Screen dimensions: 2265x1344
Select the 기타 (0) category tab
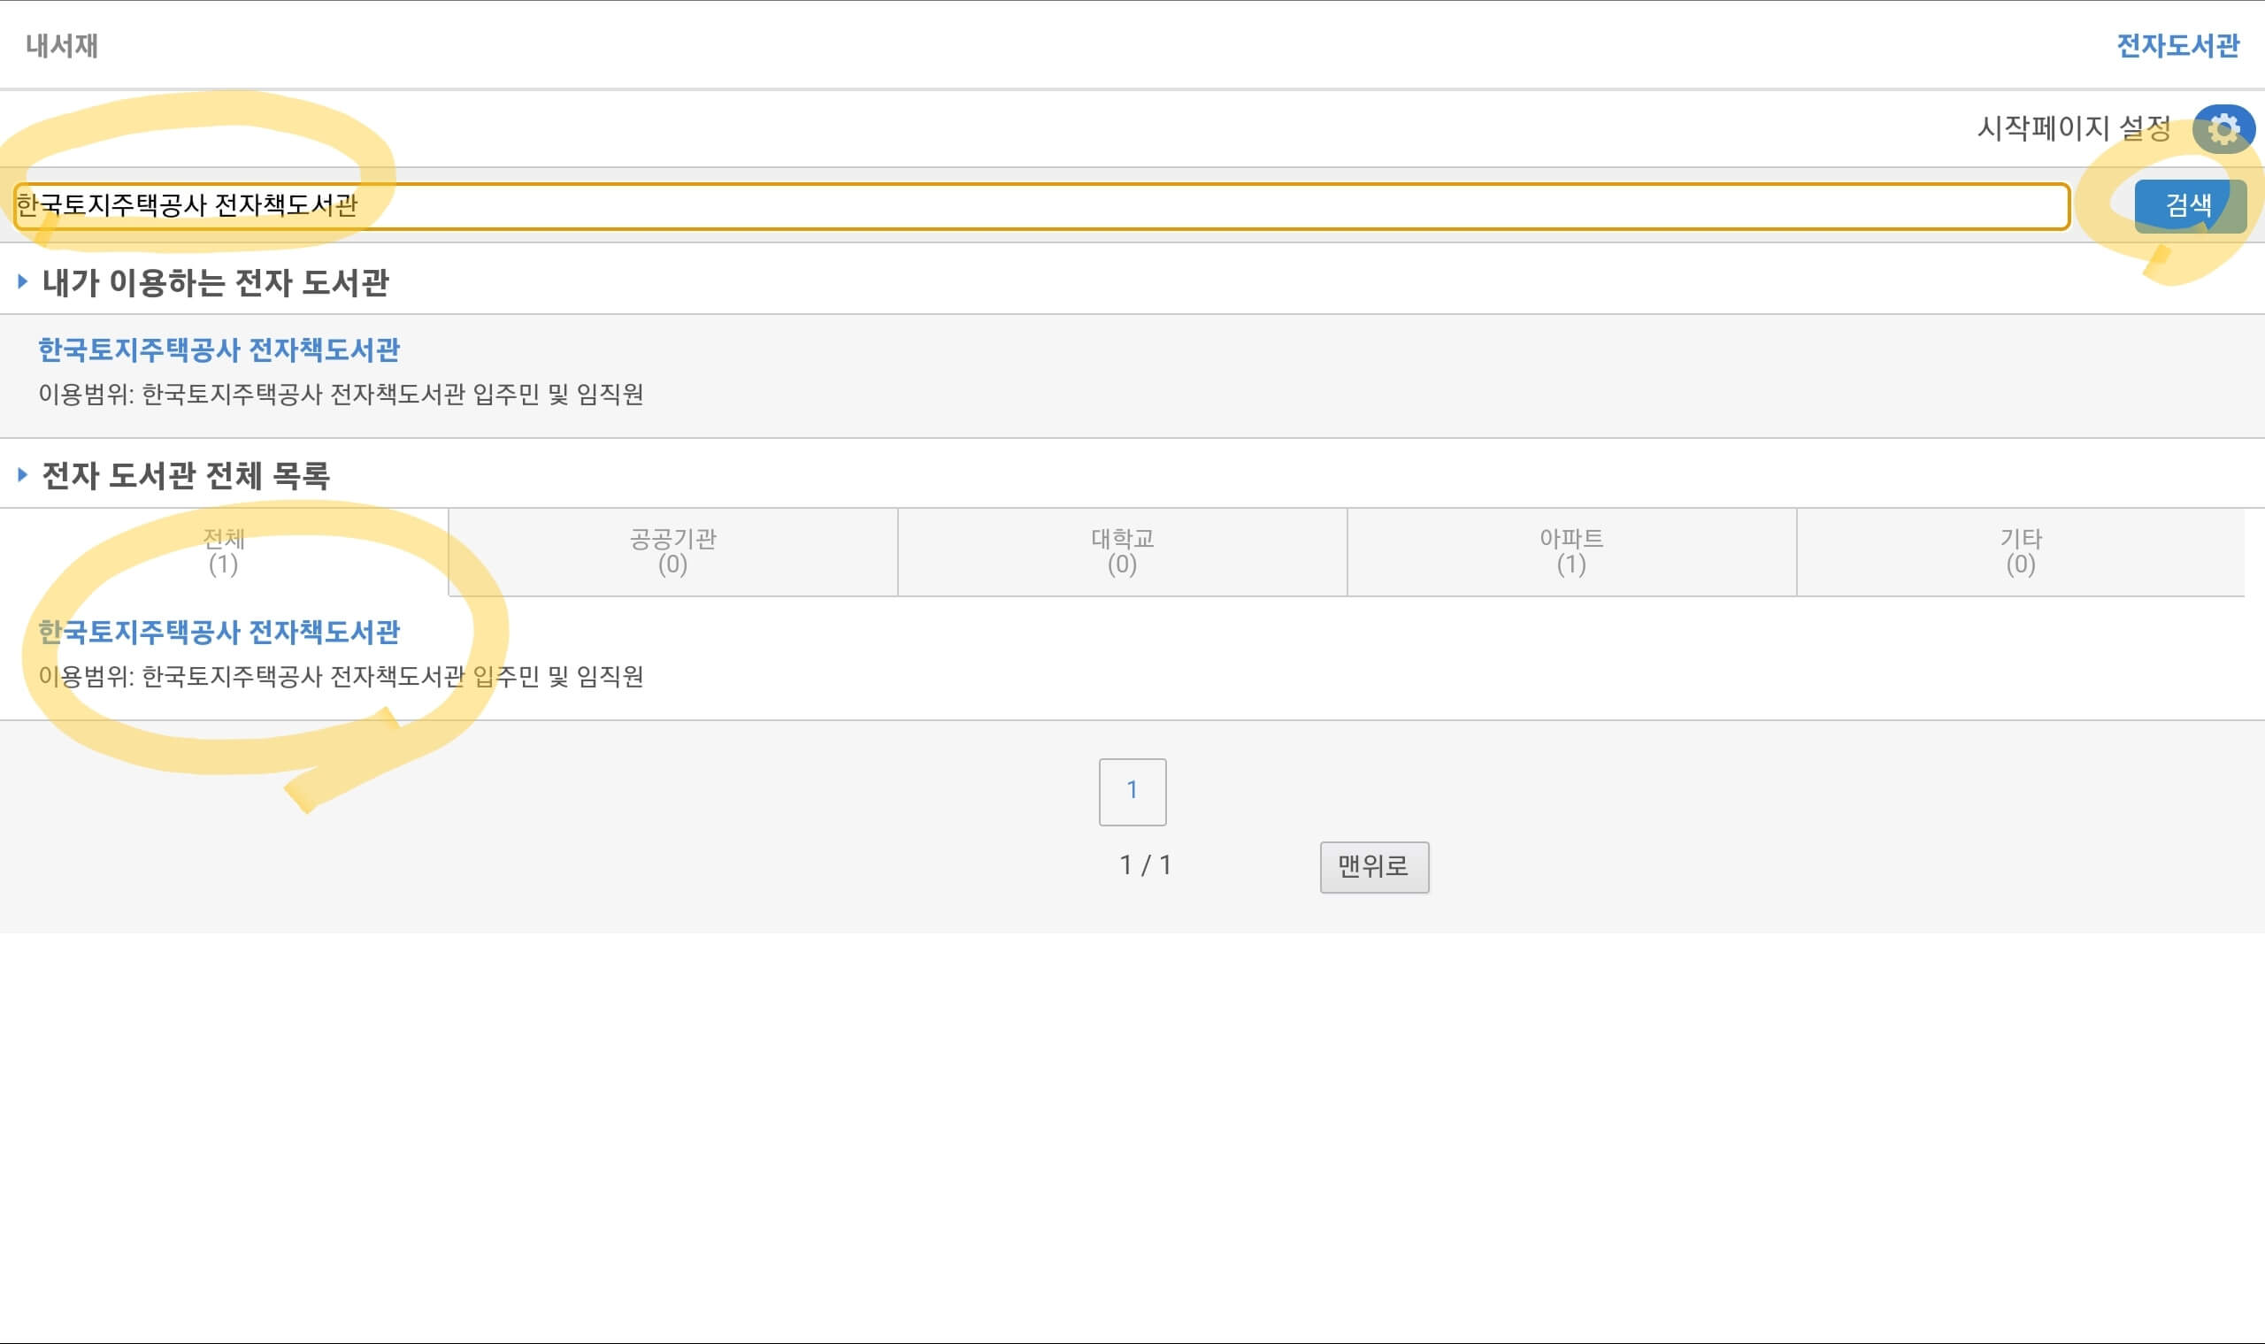coord(2021,551)
